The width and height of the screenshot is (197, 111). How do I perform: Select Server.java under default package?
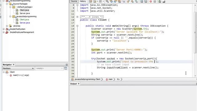25,13
